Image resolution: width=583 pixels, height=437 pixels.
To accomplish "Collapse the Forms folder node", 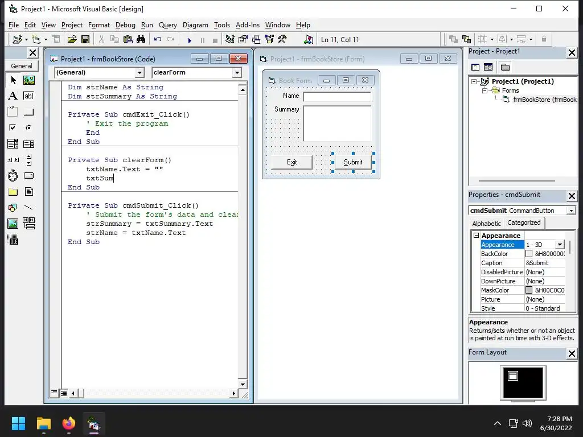I will point(485,90).
